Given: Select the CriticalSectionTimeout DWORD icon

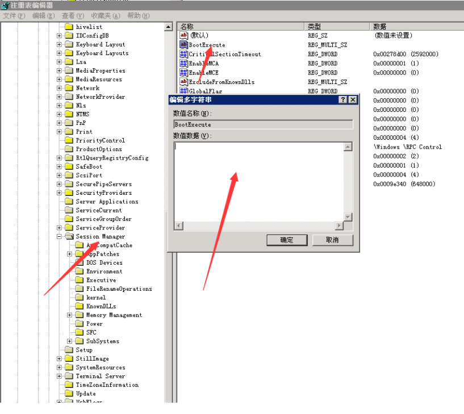Looking at the screenshot, I should (x=183, y=54).
